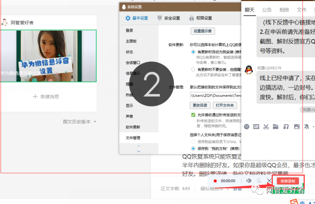Open 文件 tab in chat window
315x204 pixels.
click(x=302, y=10)
